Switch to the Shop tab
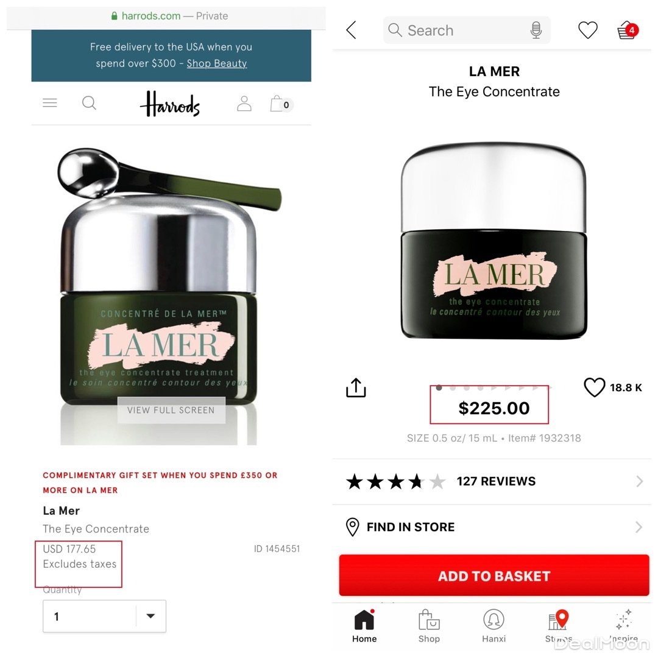 [429, 626]
